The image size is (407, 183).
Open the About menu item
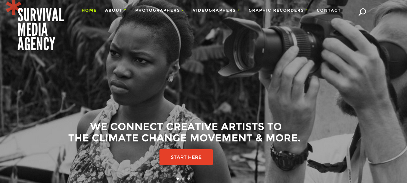pyautogui.click(x=114, y=10)
